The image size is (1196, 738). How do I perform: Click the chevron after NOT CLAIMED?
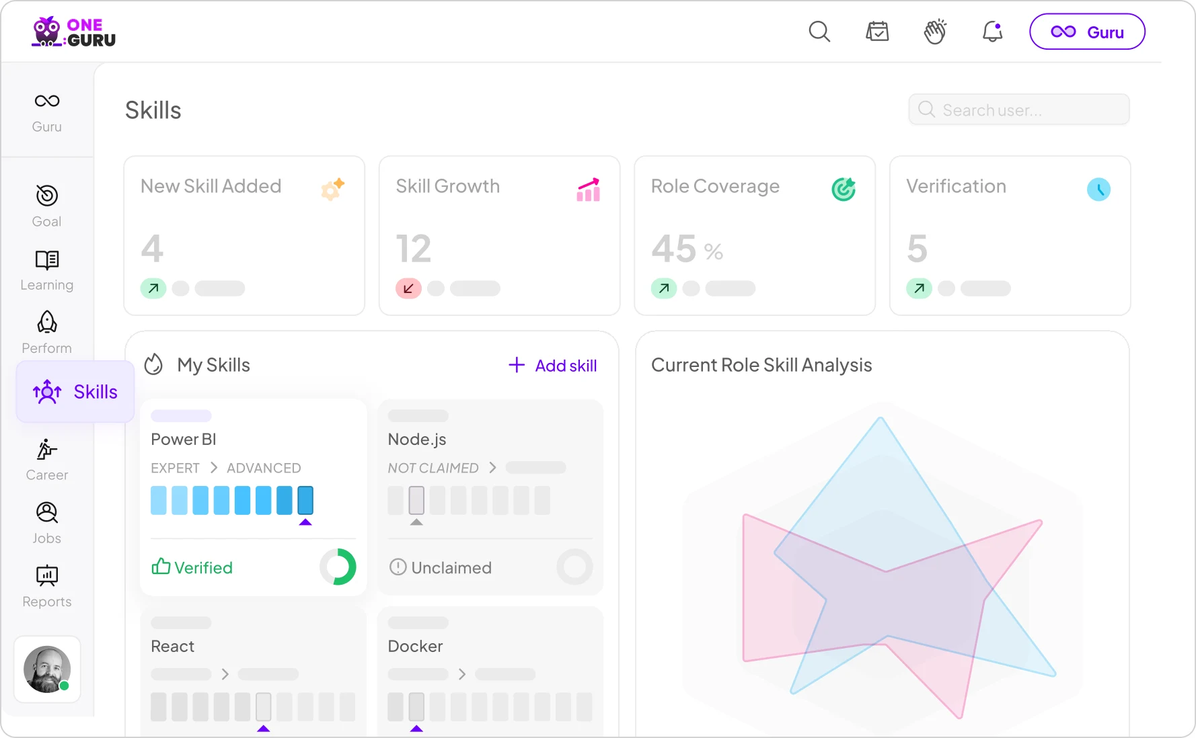pyautogui.click(x=492, y=467)
